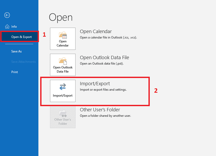Switch to the Open & Export section

click(x=19, y=37)
